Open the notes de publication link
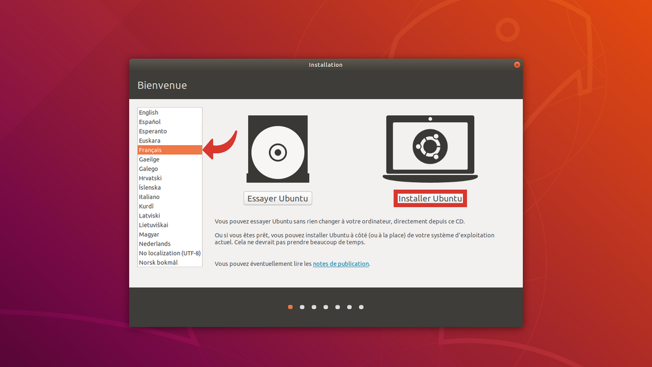652x367 pixels. pyautogui.click(x=341, y=264)
